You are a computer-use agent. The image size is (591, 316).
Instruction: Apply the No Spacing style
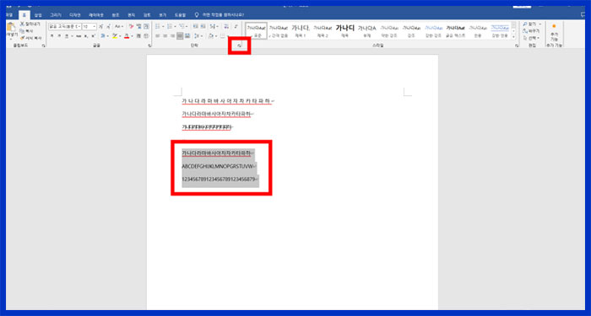(x=278, y=30)
